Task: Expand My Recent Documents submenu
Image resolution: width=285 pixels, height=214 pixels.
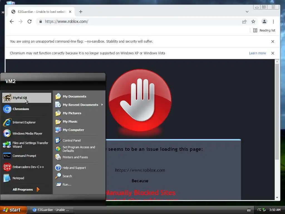Action: tap(79, 105)
